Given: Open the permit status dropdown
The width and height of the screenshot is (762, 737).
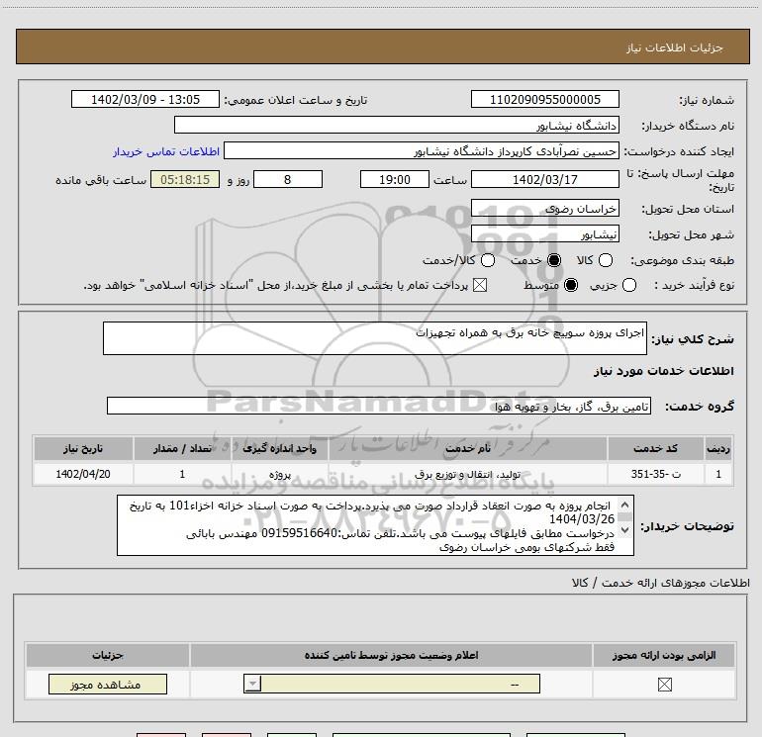Looking at the screenshot, I should 391,684.
